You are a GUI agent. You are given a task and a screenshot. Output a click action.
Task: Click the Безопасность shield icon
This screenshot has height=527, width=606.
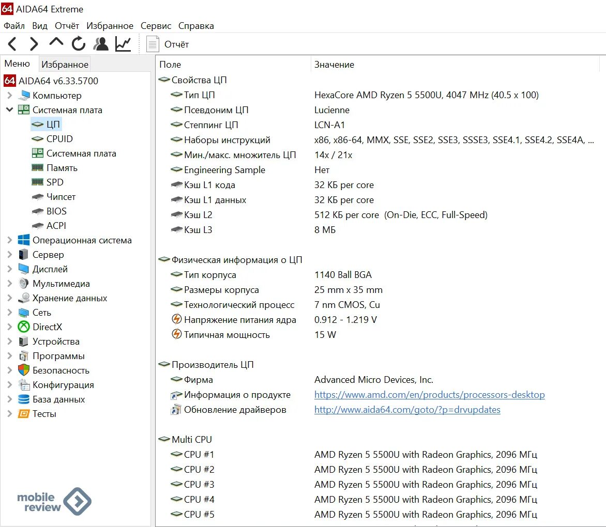(24, 370)
